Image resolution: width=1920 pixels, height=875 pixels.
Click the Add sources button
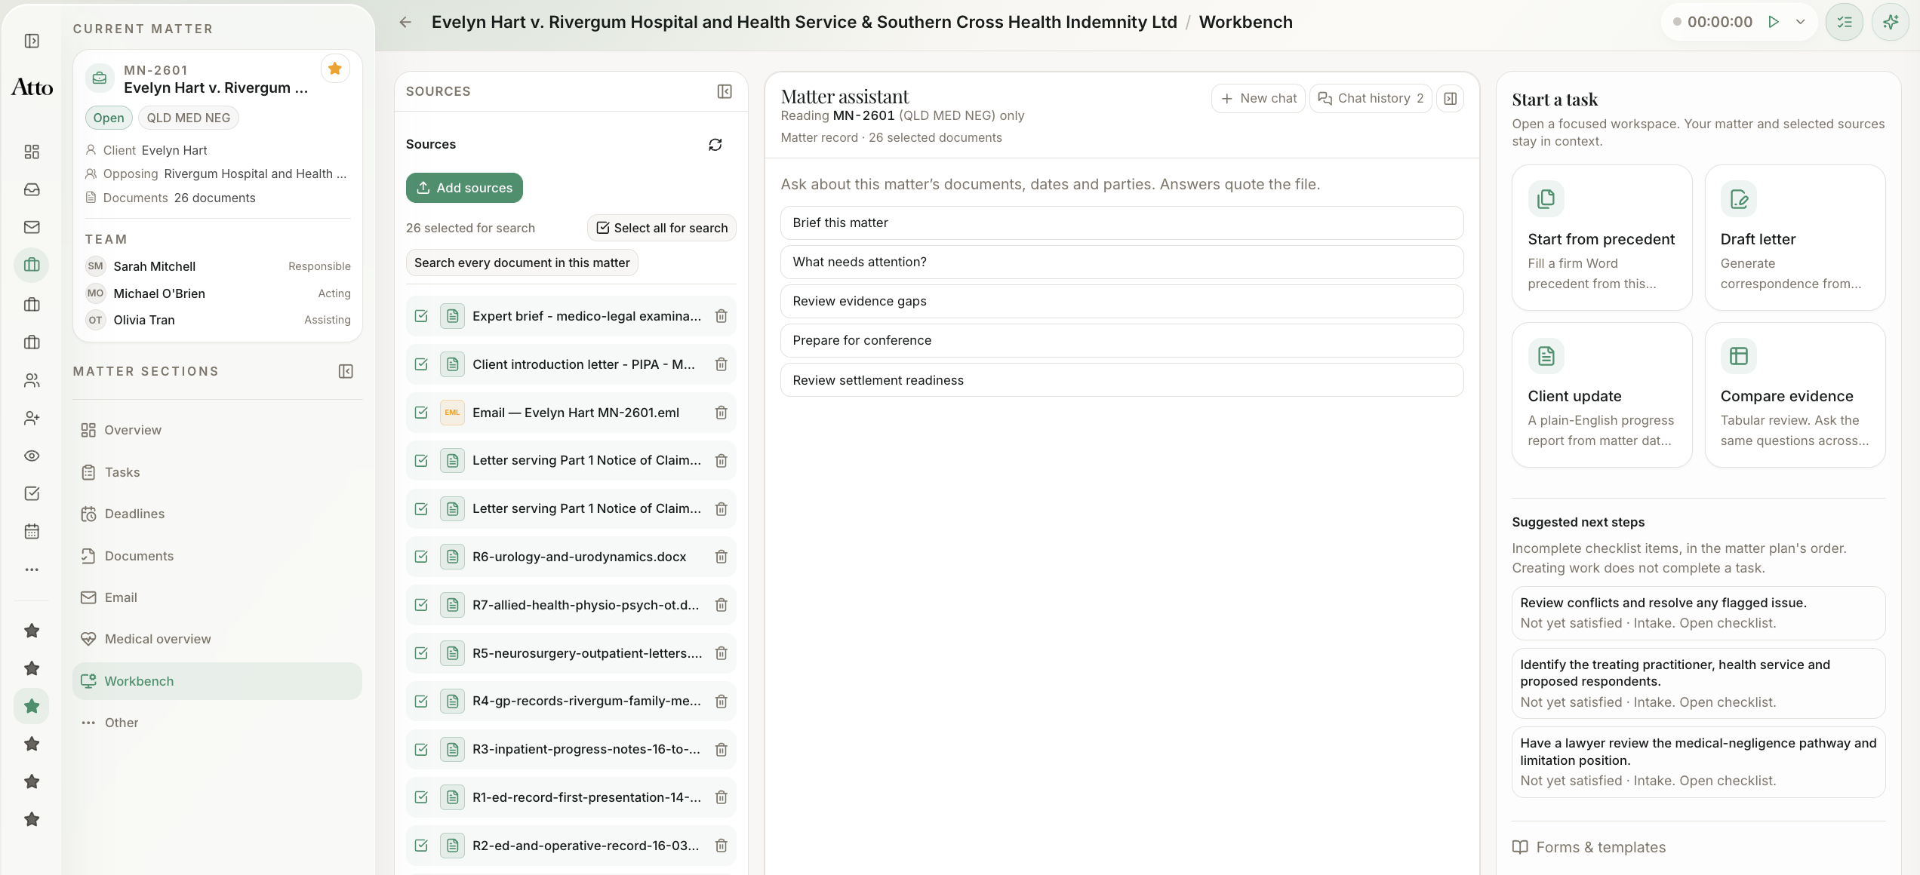464,188
